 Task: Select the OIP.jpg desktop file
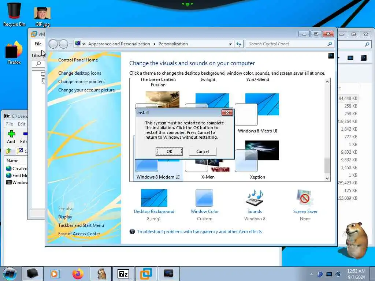coord(42,16)
